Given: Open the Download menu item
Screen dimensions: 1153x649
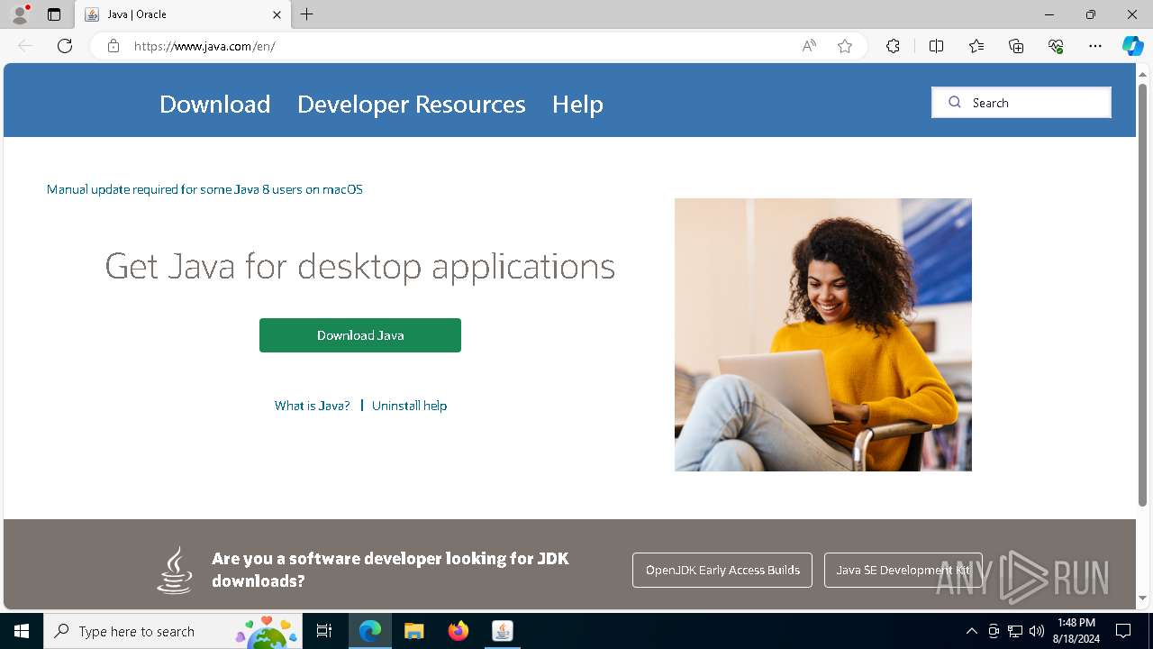Looking at the screenshot, I should 214,104.
